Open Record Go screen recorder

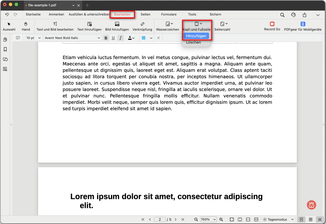pyautogui.click(x=272, y=26)
